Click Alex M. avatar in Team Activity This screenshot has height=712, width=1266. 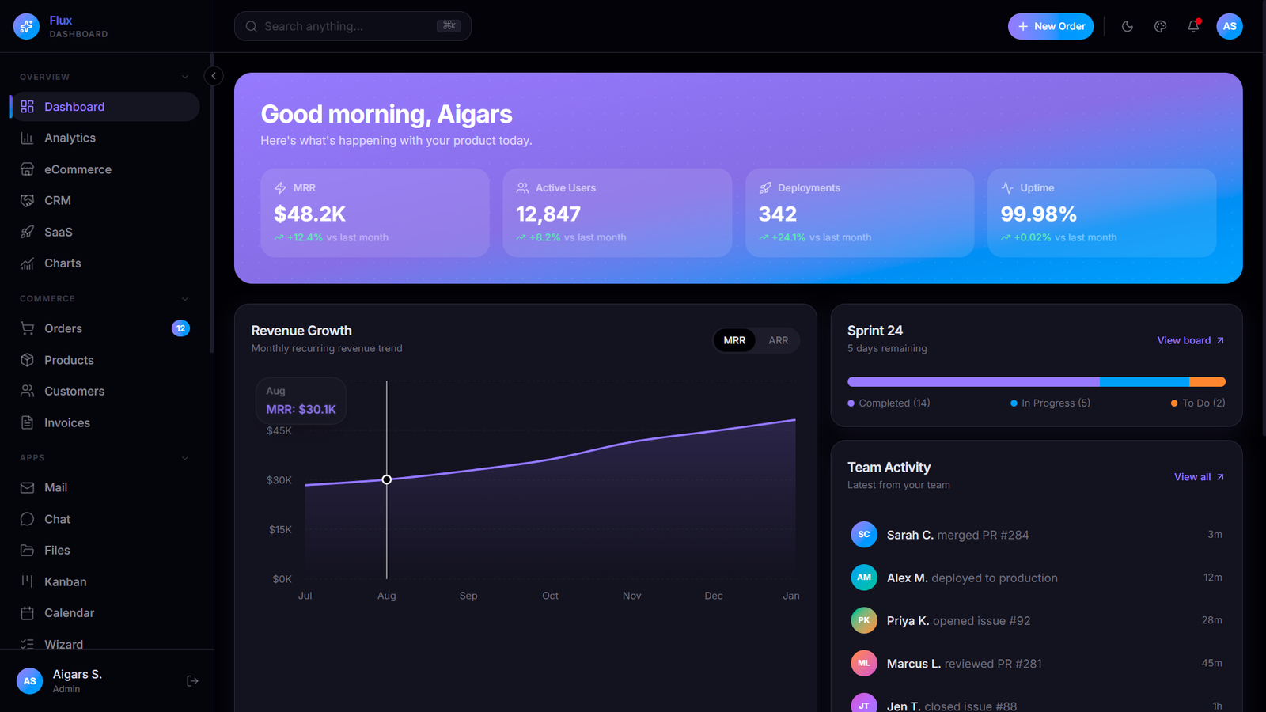click(864, 578)
